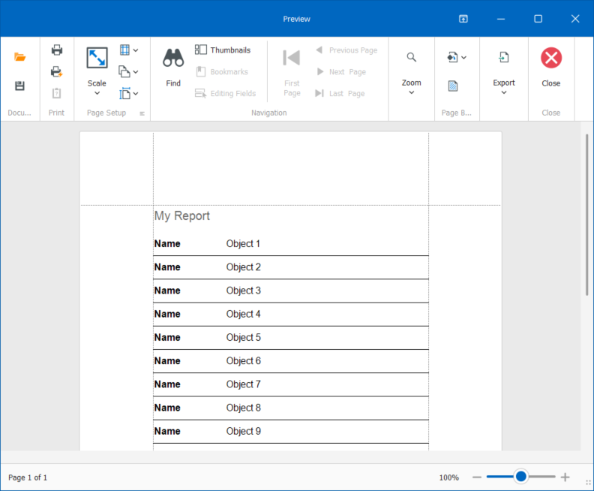Image resolution: width=594 pixels, height=491 pixels.
Task: Select the Object 4 cell
Action: point(244,314)
